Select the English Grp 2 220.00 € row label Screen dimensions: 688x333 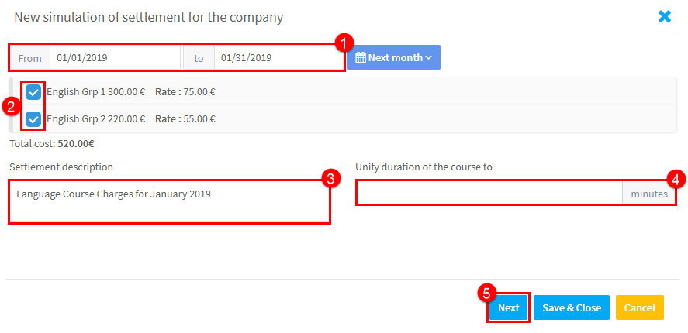pos(96,118)
